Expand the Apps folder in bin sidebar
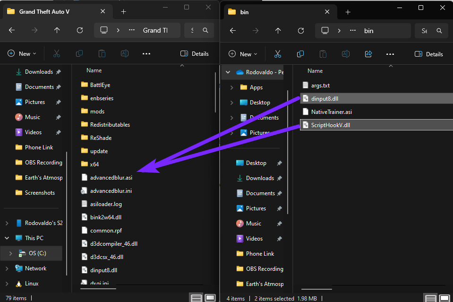Screen dimensions: 453x302 coord(232,87)
